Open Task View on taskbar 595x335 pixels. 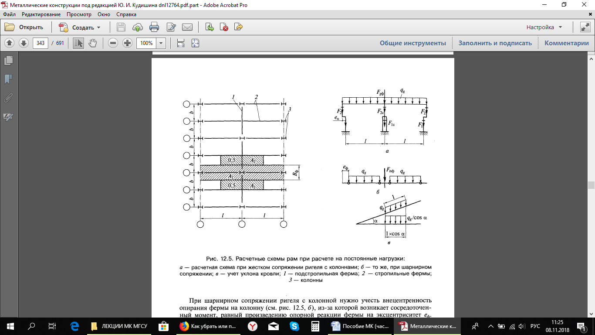[x=52, y=326]
